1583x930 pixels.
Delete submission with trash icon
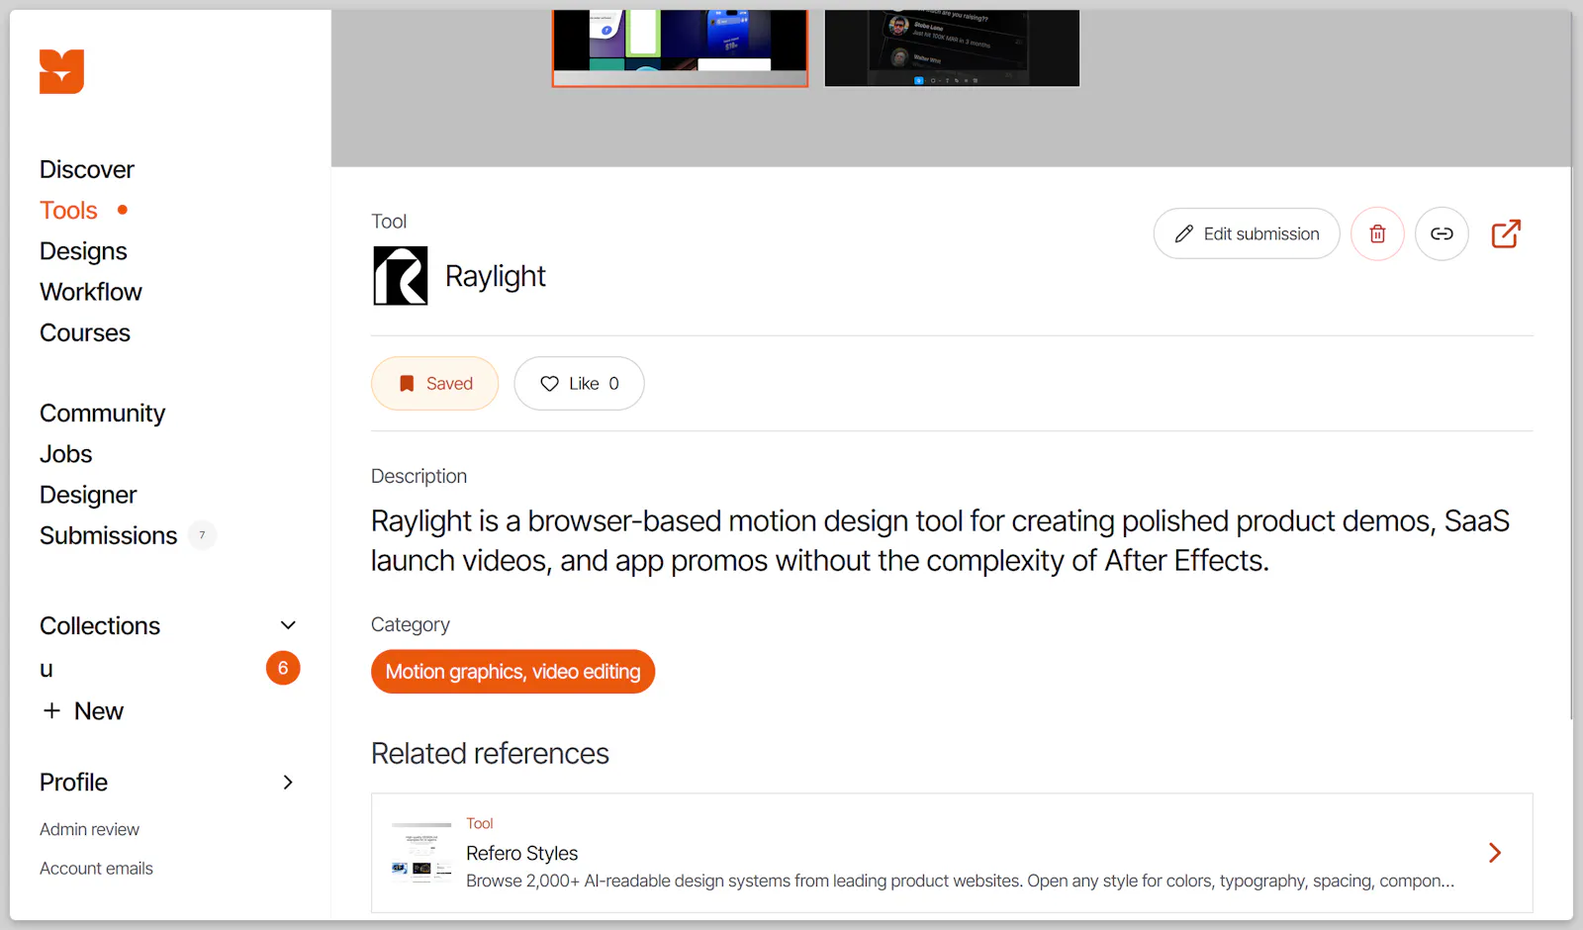[1377, 233]
